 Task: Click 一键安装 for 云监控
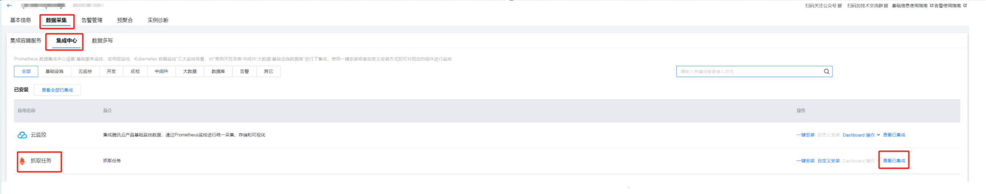click(x=805, y=135)
